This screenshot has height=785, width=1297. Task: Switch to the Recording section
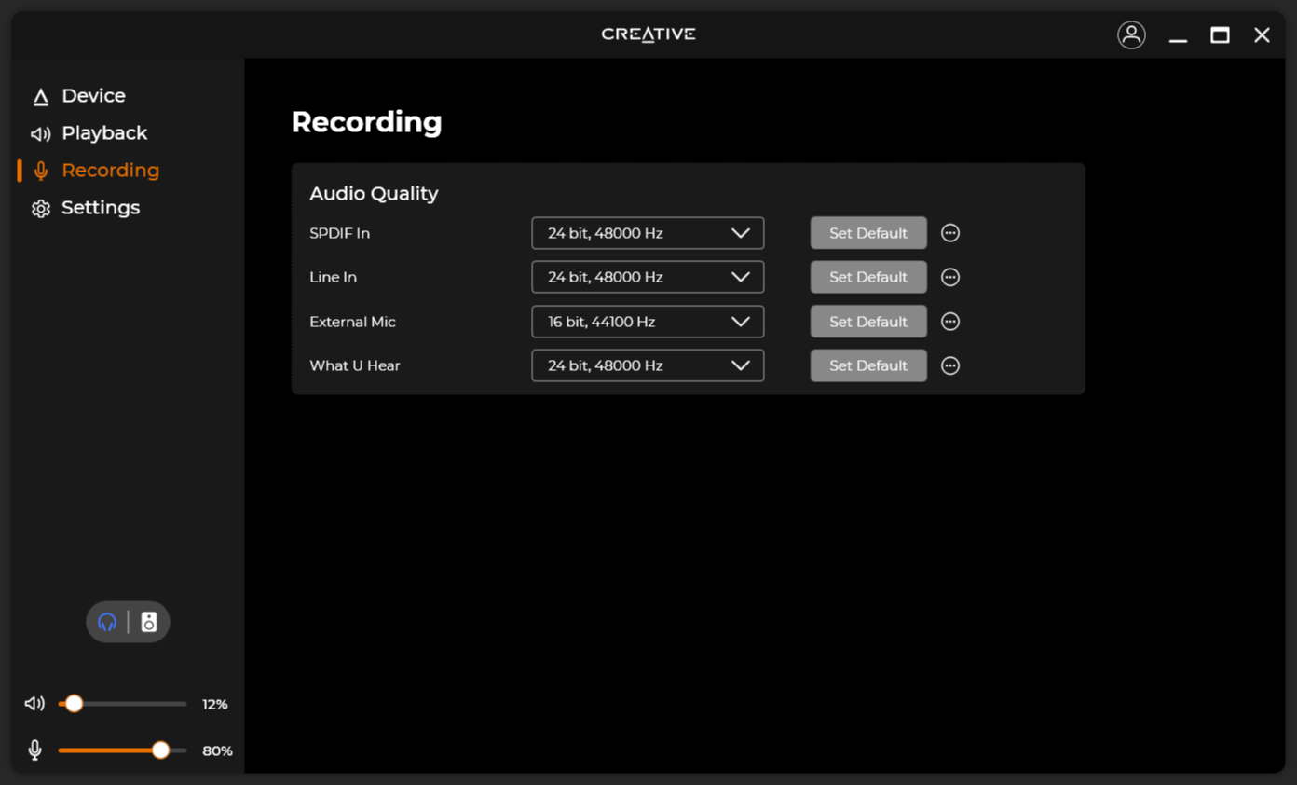(x=110, y=171)
